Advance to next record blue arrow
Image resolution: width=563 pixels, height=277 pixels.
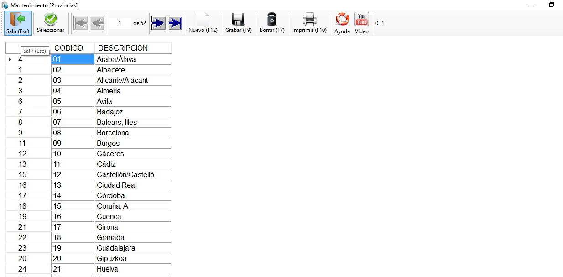159,23
